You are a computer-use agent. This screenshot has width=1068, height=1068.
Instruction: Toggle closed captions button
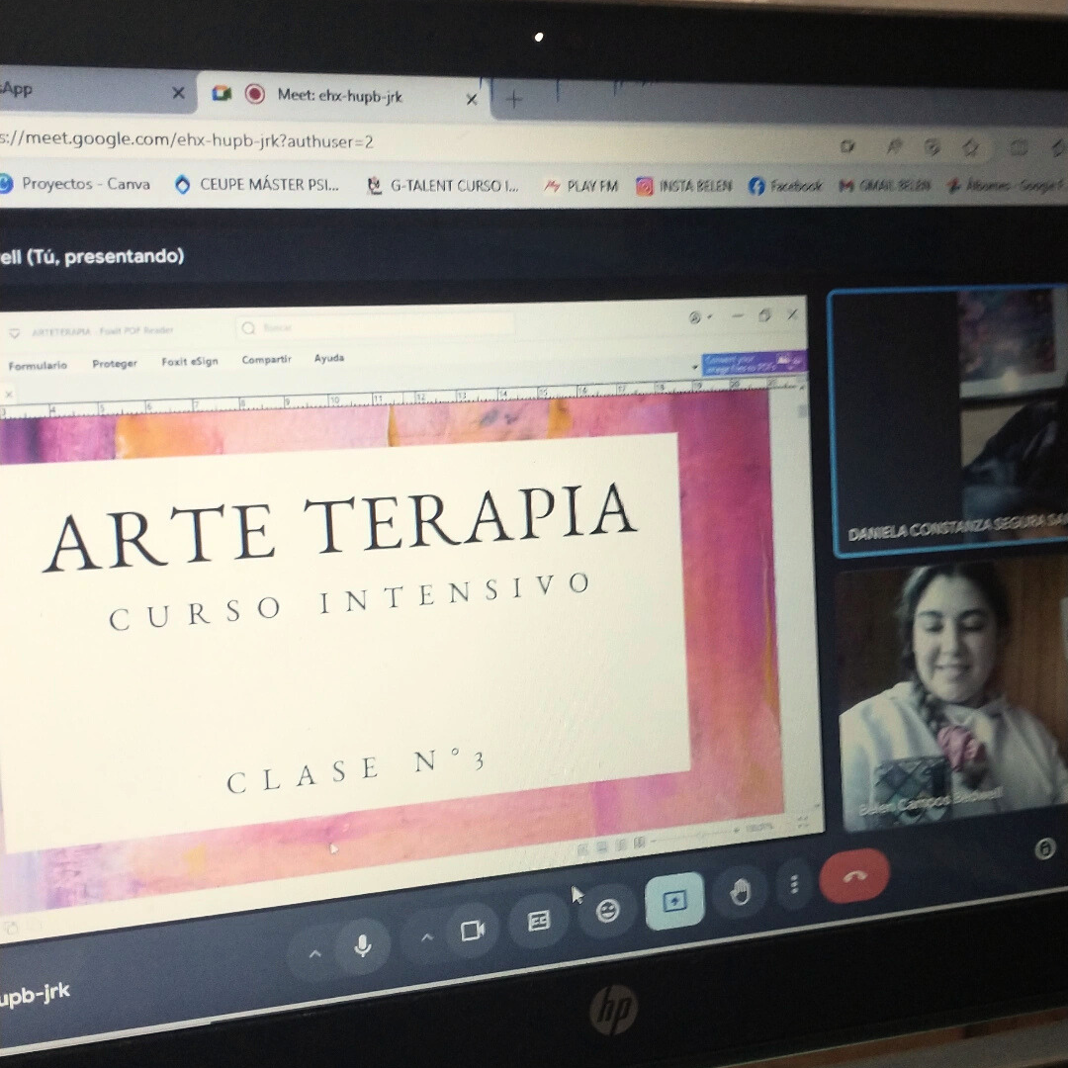[539, 922]
